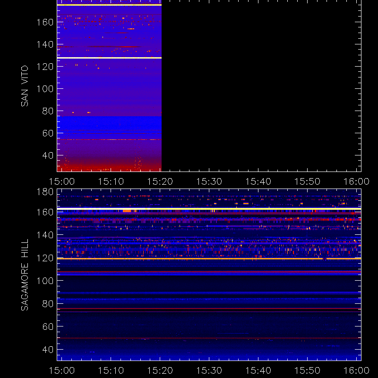378x378 pixels.
Task: Select the 120 tick label on Sagamore Hill axis
Action: [x=45, y=258]
